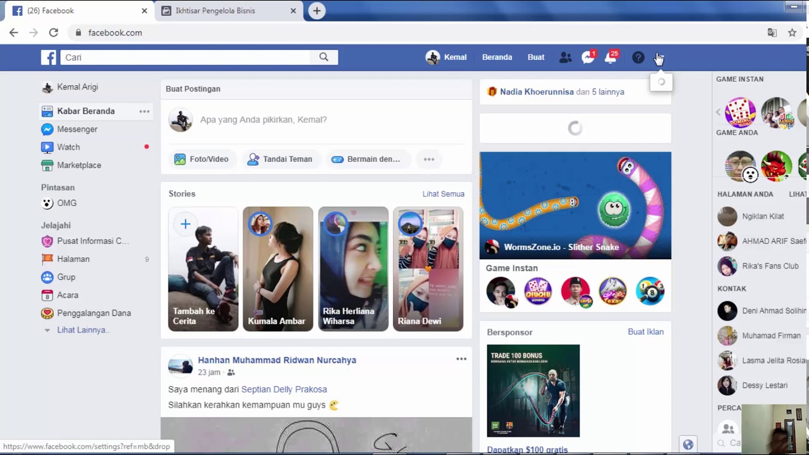Click the Septian Delly Prakosa link
The image size is (809, 455).
click(284, 389)
